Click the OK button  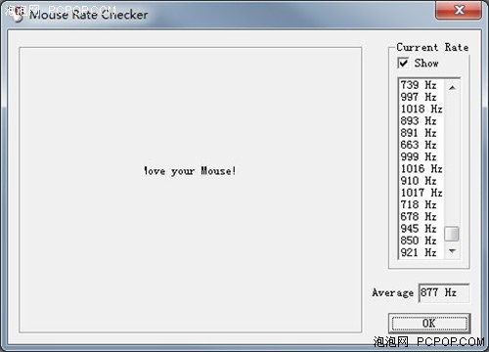(429, 324)
